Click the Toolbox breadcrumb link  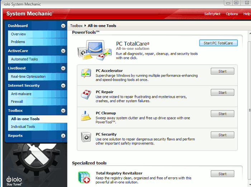(x=76, y=26)
